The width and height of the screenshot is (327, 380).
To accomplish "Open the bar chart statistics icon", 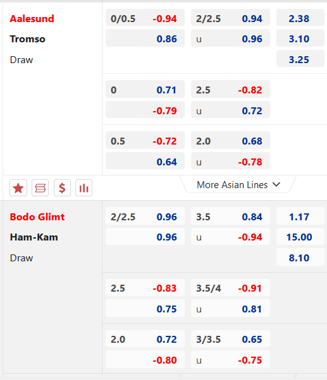I will [x=83, y=188].
